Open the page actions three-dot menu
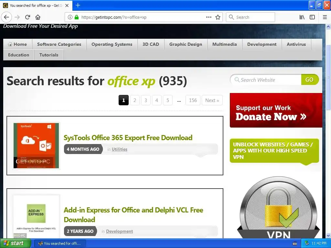The height and width of the screenshot is (248, 331). coord(208,17)
